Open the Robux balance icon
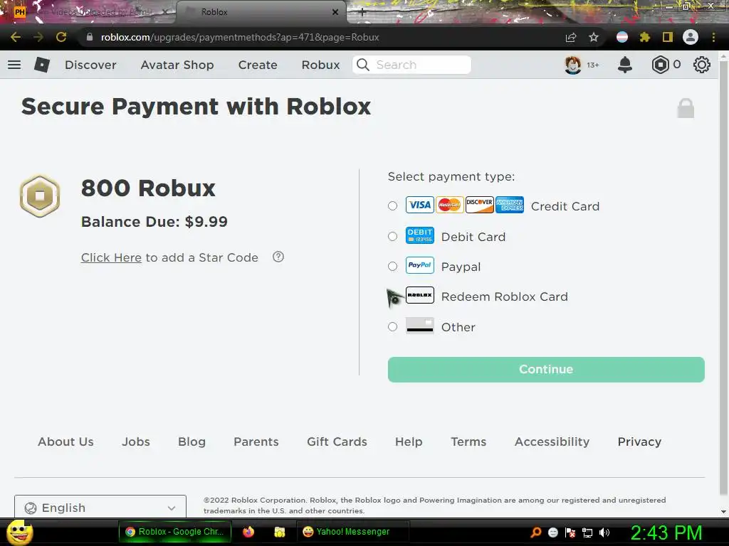This screenshot has width=729, height=546. (x=660, y=65)
